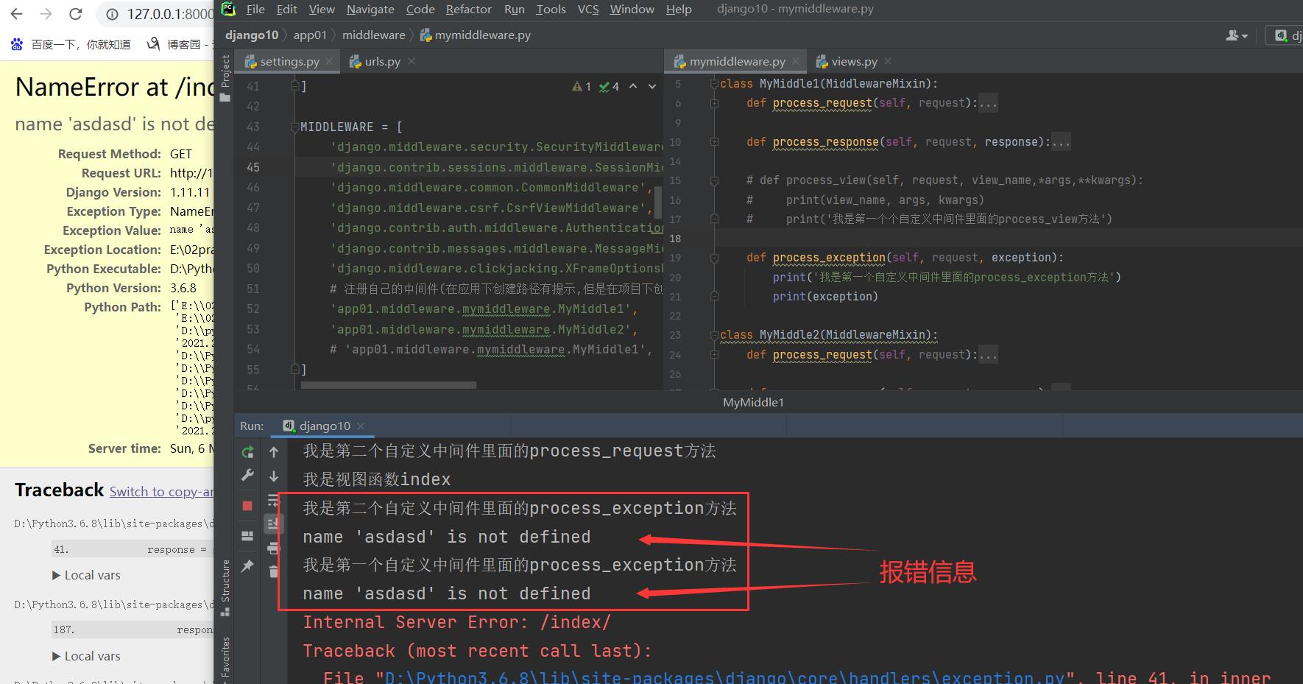
Task: Click the app01 breadcrumb
Action: tap(310, 35)
